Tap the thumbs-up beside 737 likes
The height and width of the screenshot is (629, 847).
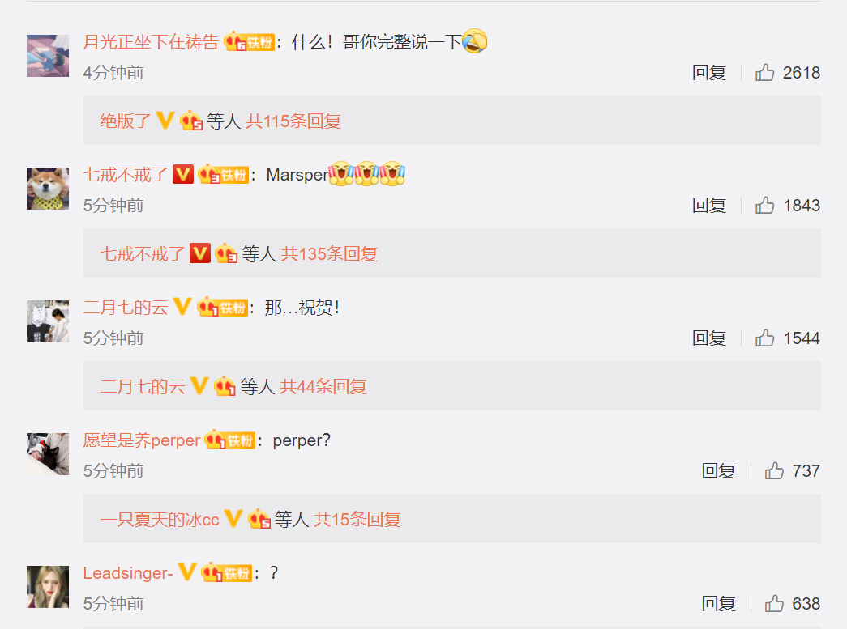pos(773,470)
